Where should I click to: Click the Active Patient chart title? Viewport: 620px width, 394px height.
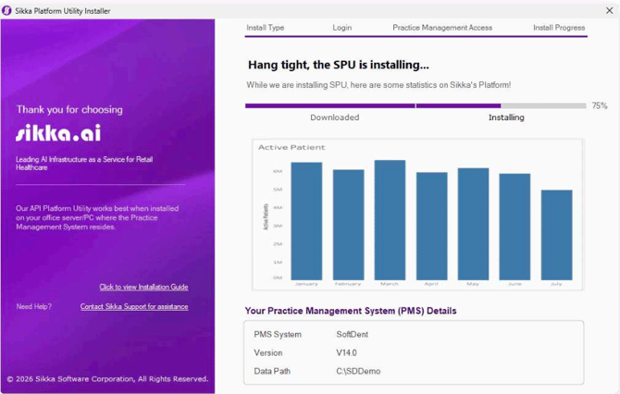coord(291,147)
